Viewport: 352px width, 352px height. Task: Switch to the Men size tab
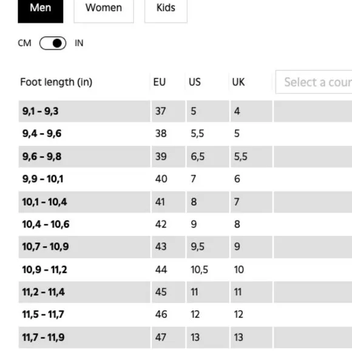tap(41, 10)
